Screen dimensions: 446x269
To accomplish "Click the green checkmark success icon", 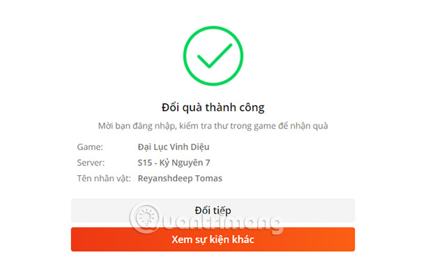I will tap(215, 56).
